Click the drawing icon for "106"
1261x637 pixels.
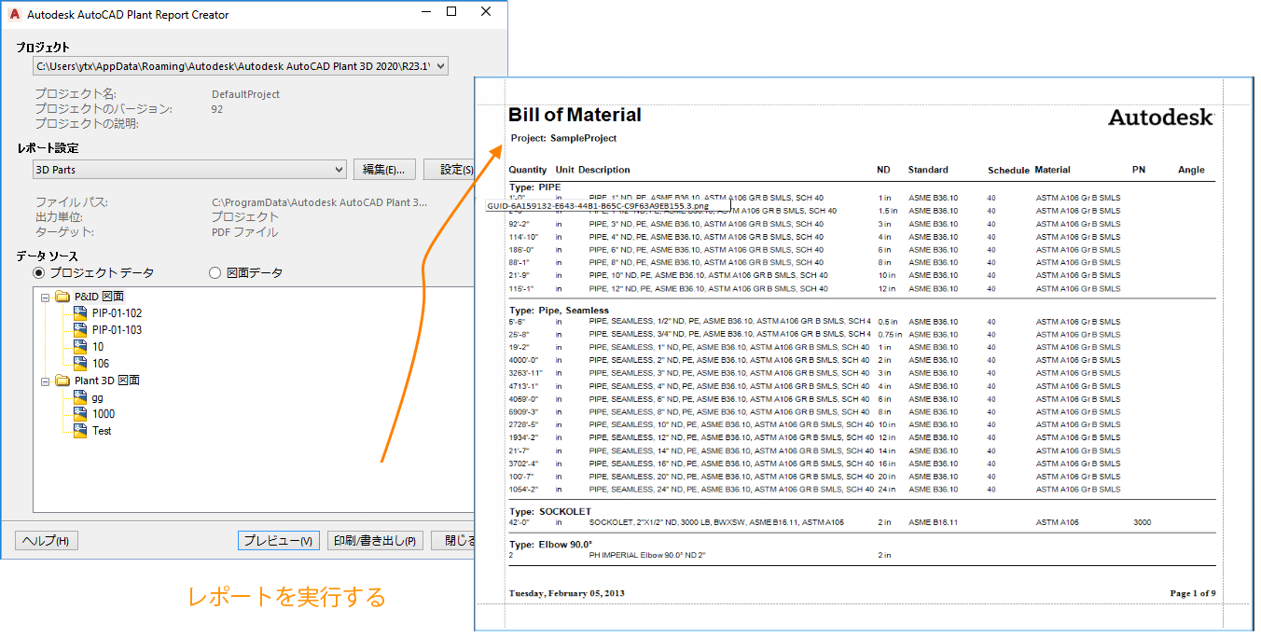(x=79, y=363)
